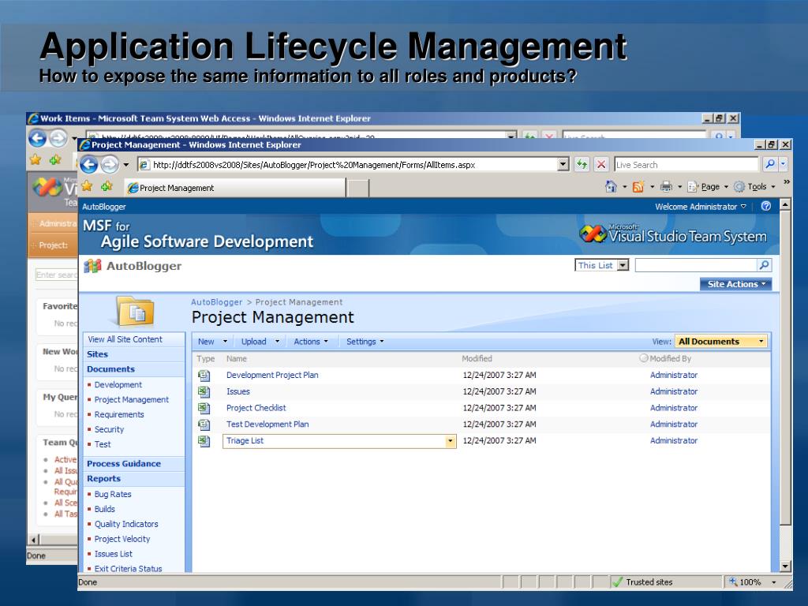Click the Live Search magnifier icon
Image resolution: width=808 pixels, height=606 pixels.
click(x=770, y=164)
